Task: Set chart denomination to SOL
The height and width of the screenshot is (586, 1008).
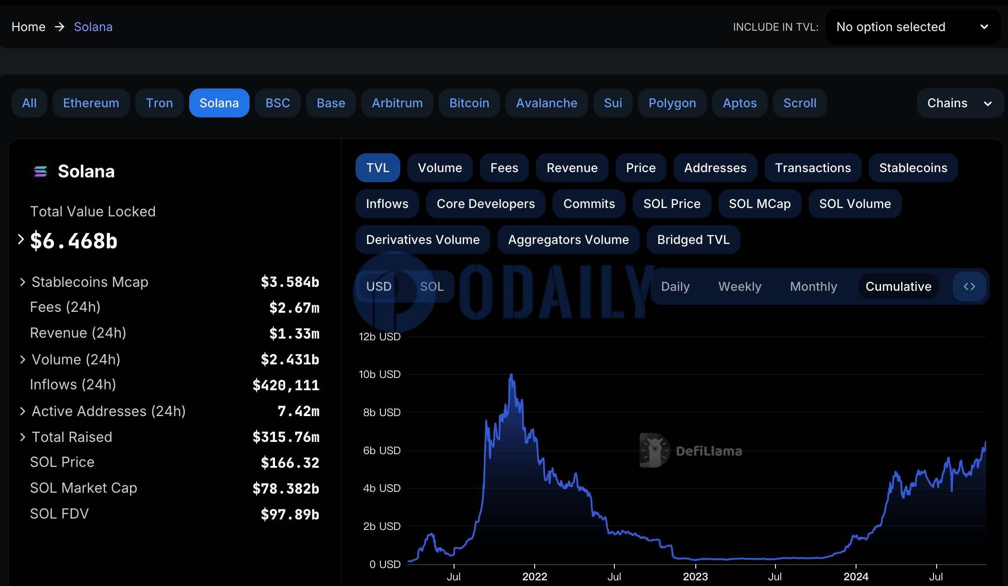Action: (432, 286)
